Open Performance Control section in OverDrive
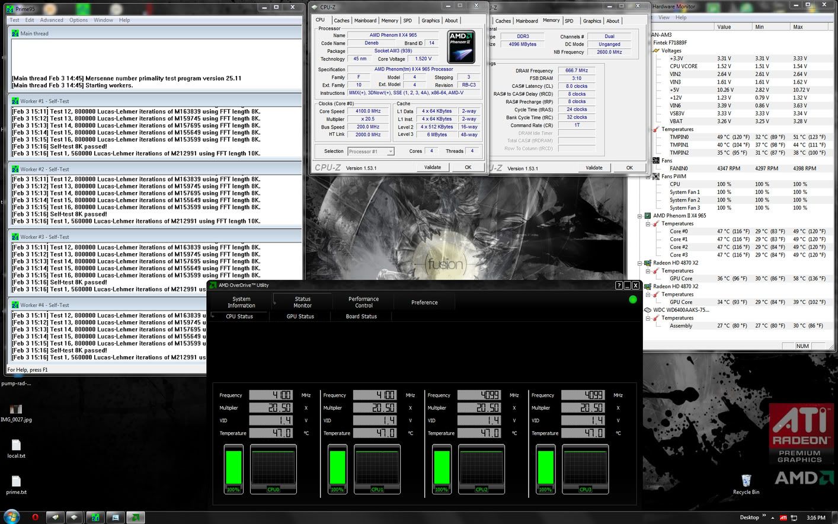This screenshot has width=838, height=524. coord(363,302)
